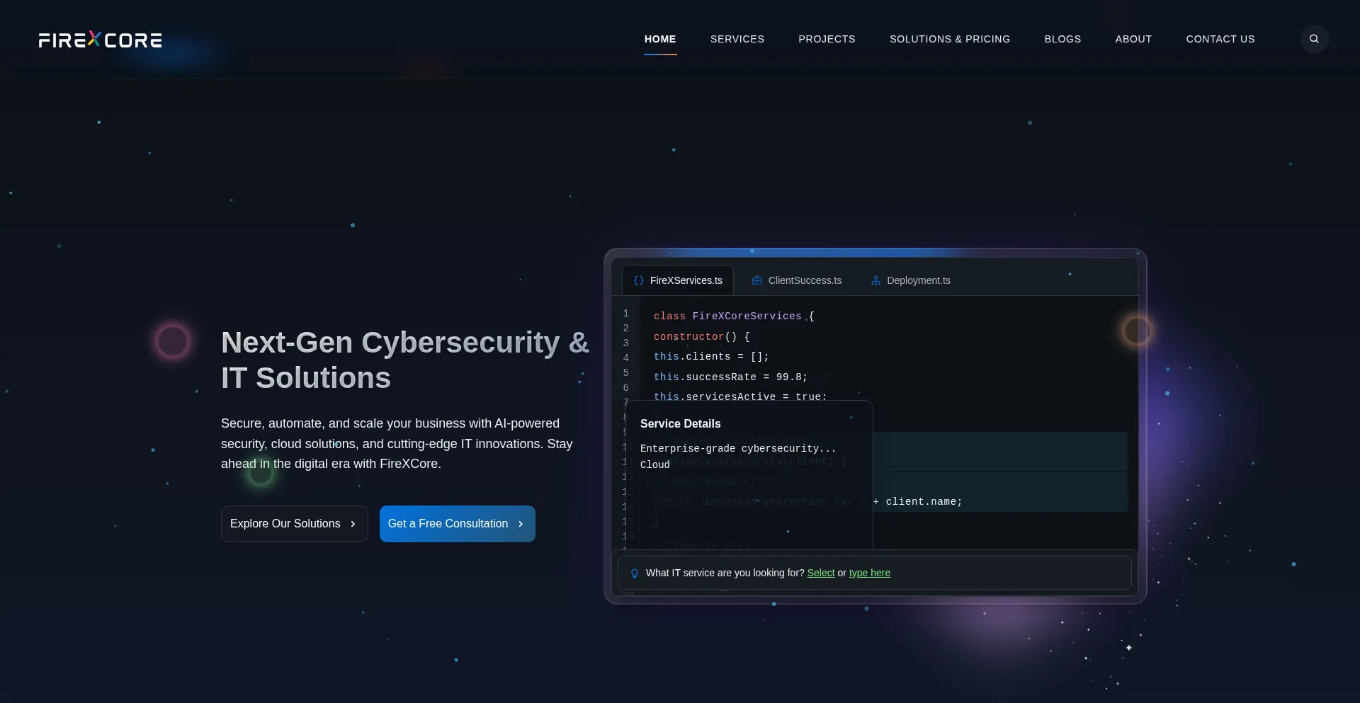Click line number 1 in the code gutter
This screenshot has height=703, width=1360.
click(x=625, y=313)
